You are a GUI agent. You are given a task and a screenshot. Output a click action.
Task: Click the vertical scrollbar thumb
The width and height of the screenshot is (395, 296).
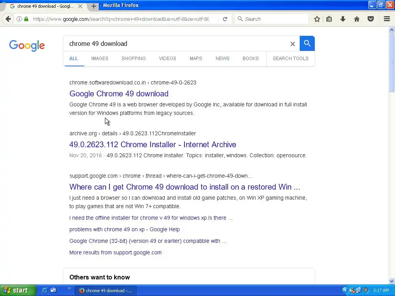392,63
